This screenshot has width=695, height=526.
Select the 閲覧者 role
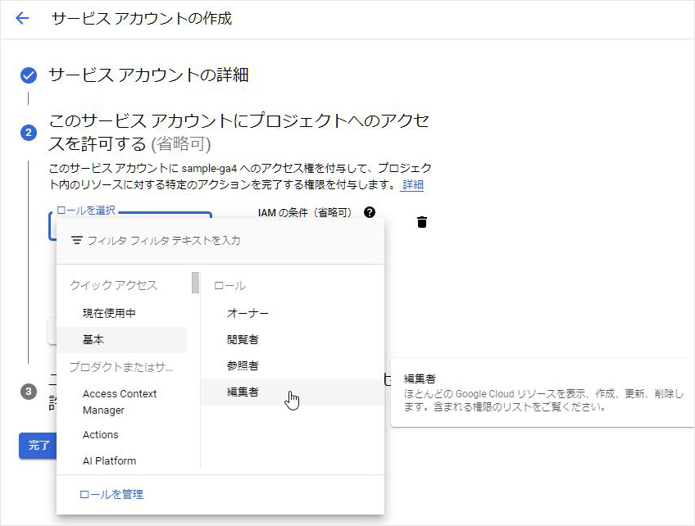[x=243, y=339]
